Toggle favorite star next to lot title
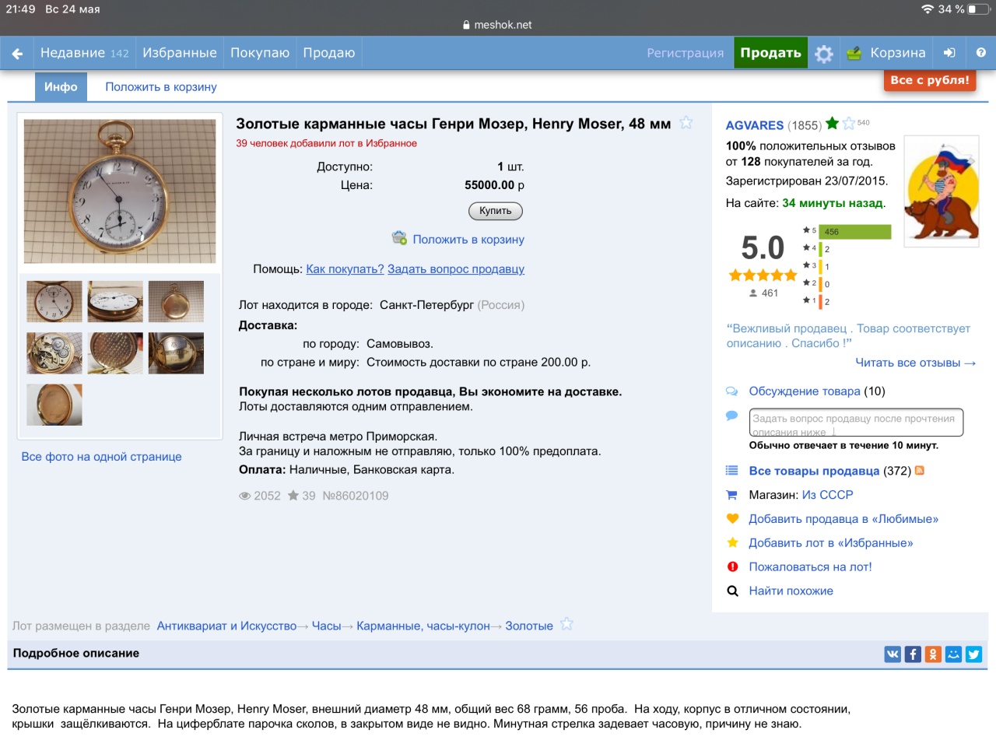 coord(686,123)
